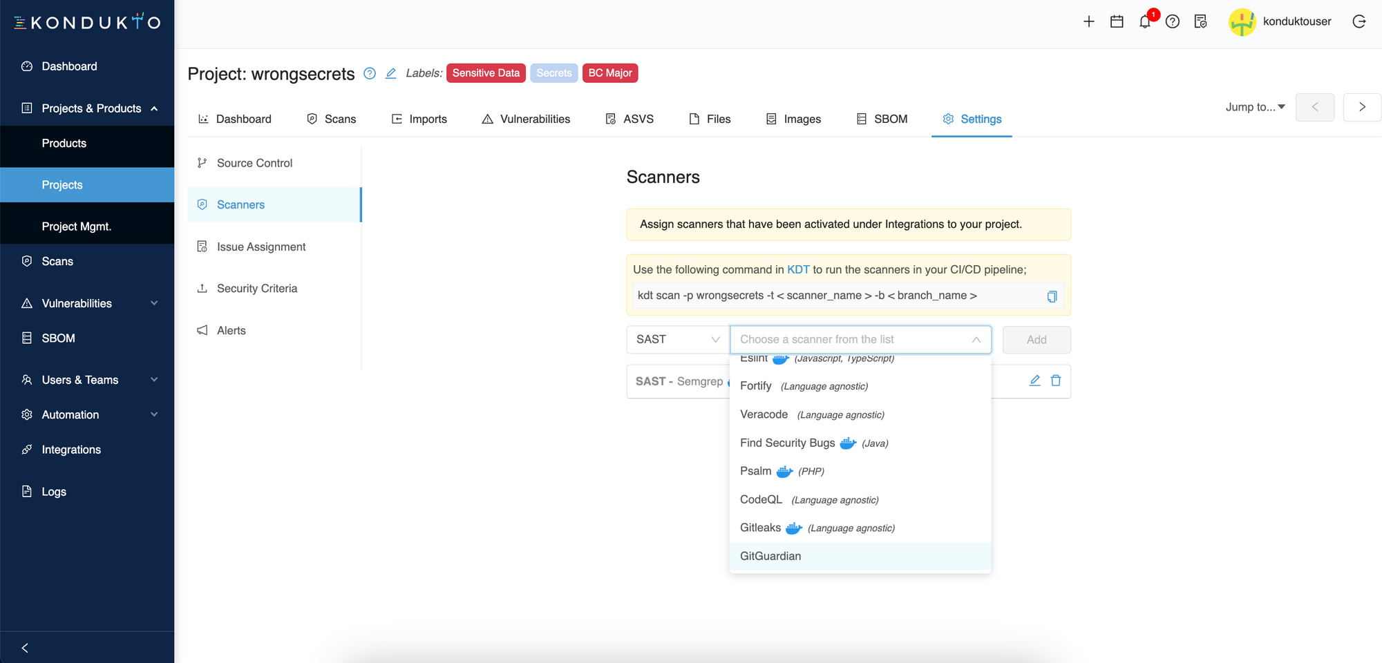The image size is (1382, 663).
Task: Click the Konduktor logo
Action: tap(87, 23)
